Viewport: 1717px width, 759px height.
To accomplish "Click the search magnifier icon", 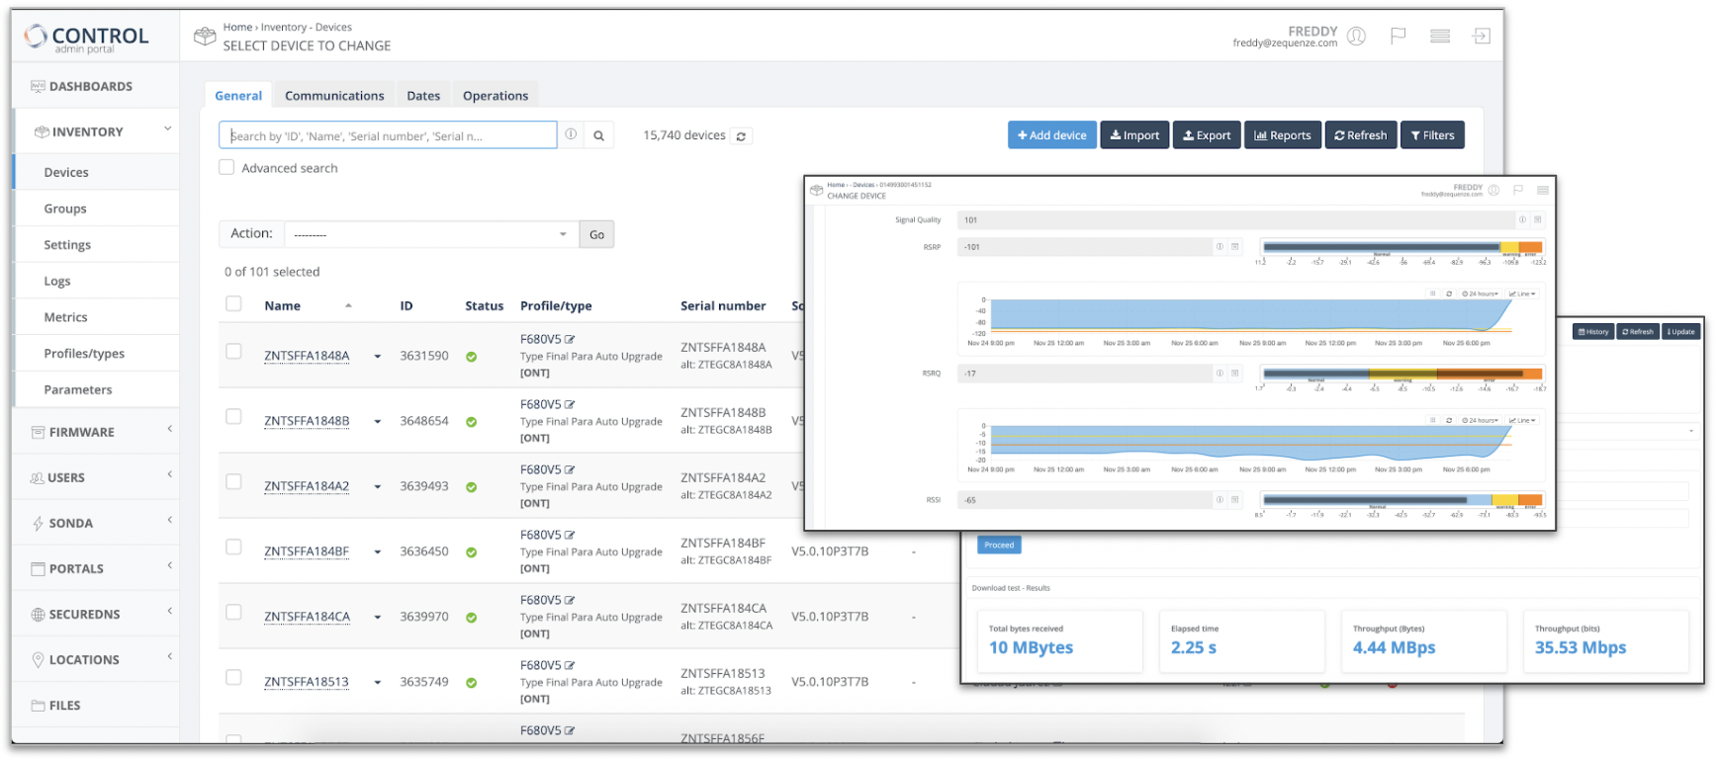I will tap(598, 136).
